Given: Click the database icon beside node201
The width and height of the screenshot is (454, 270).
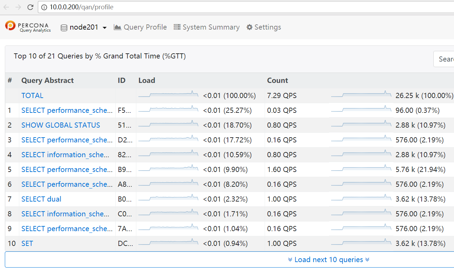Looking at the screenshot, I should [64, 28].
